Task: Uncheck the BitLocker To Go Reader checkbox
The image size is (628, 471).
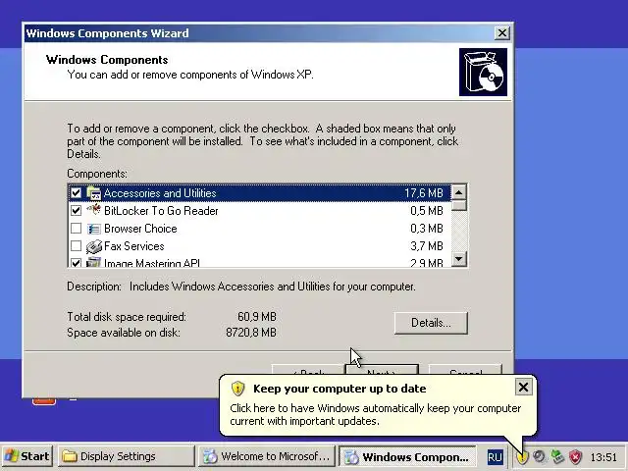Action: click(x=76, y=211)
